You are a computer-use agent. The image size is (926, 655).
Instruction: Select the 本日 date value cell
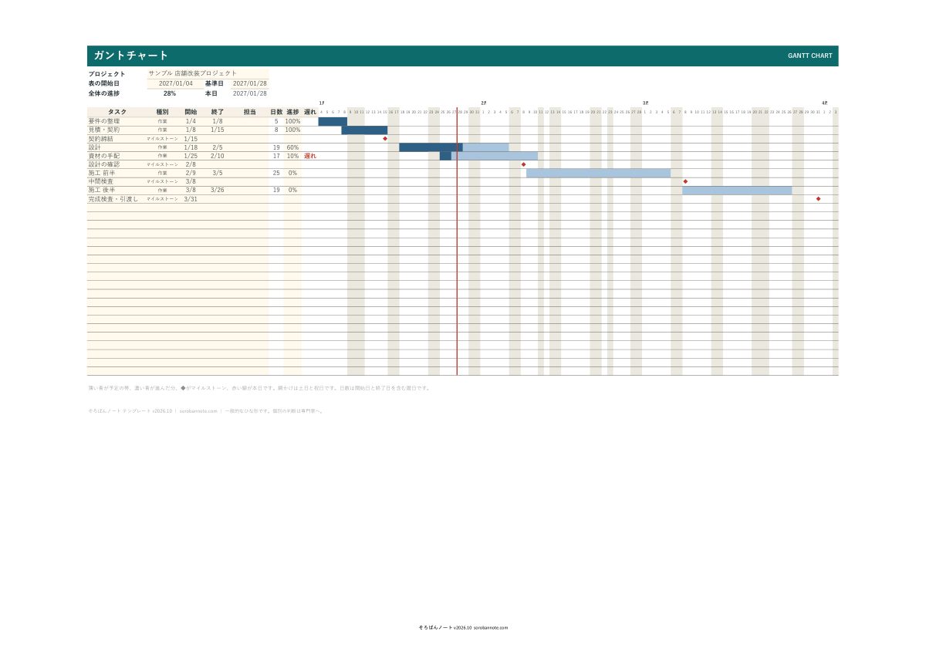click(x=250, y=93)
